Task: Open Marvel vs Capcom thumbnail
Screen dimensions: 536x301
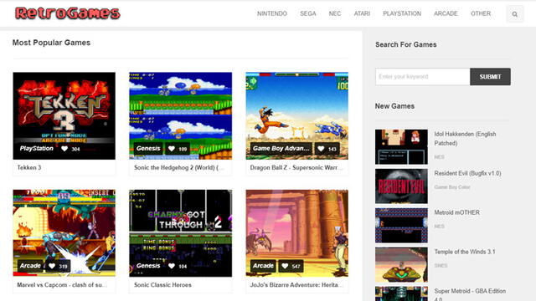Action: coord(64,233)
